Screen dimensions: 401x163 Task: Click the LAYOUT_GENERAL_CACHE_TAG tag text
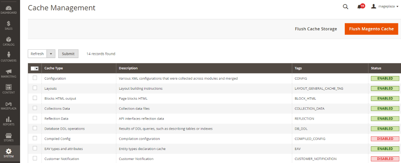(319, 88)
